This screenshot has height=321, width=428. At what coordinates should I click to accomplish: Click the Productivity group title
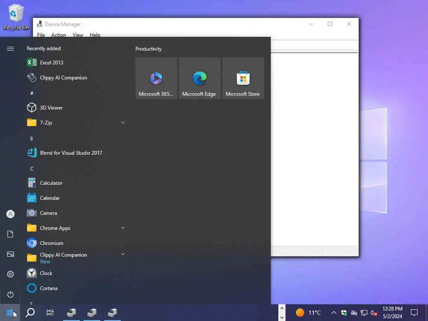[148, 49]
